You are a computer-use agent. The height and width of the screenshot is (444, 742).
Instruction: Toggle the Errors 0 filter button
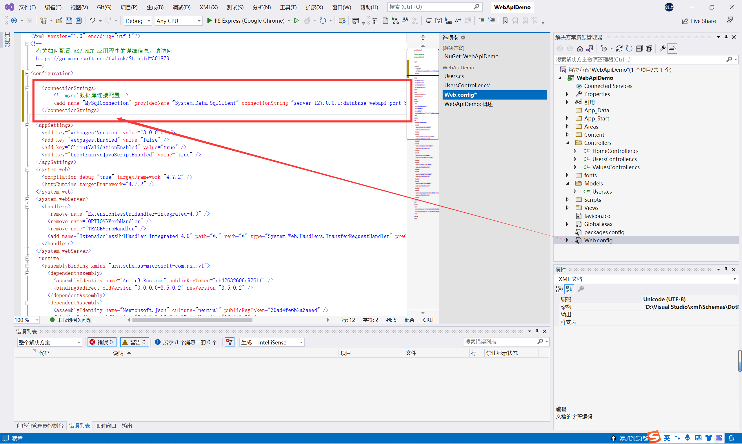[102, 342]
